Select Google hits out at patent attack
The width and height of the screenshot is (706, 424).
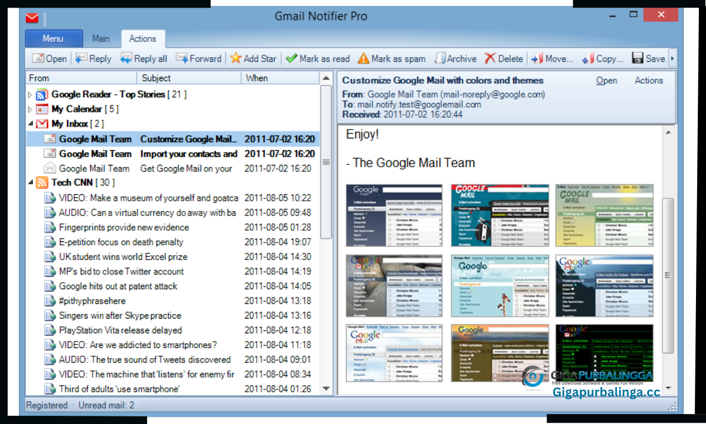click(x=173, y=286)
